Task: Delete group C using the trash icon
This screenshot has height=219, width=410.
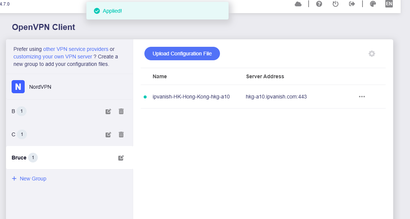Action: pyautogui.click(x=121, y=134)
